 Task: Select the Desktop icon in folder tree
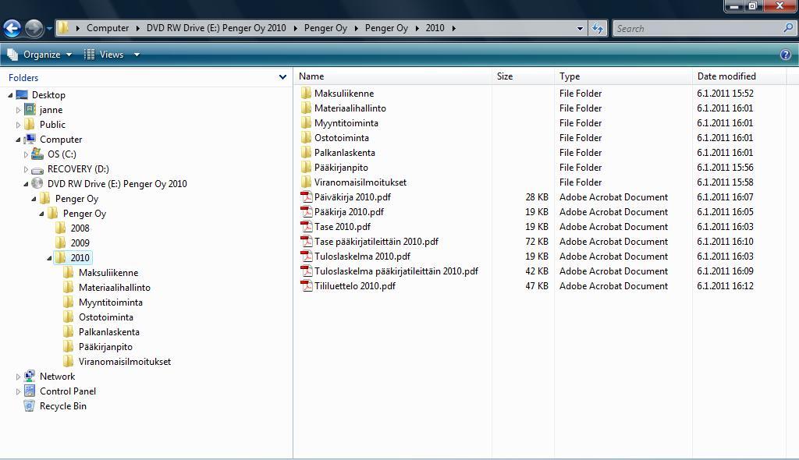(22, 95)
